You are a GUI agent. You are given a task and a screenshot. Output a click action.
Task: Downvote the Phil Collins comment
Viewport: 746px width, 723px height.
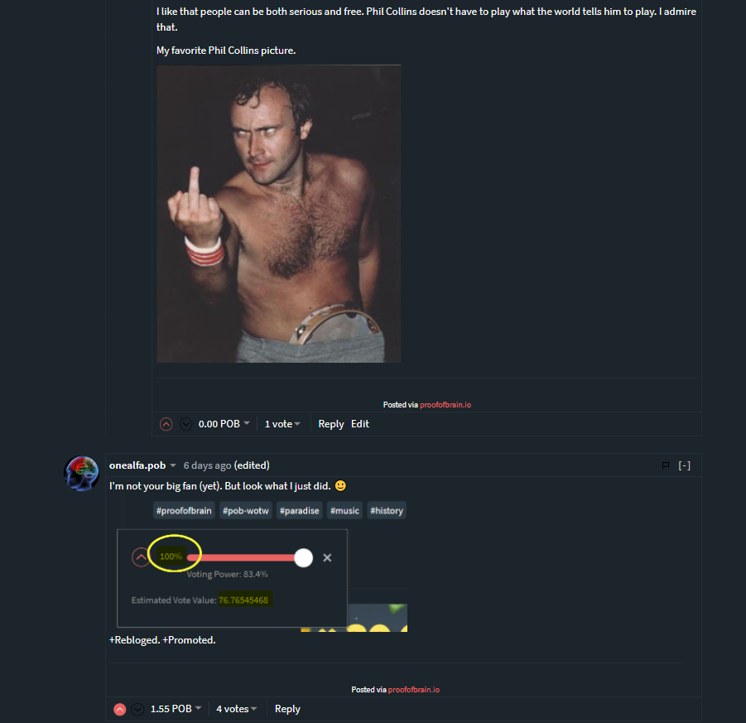[185, 424]
